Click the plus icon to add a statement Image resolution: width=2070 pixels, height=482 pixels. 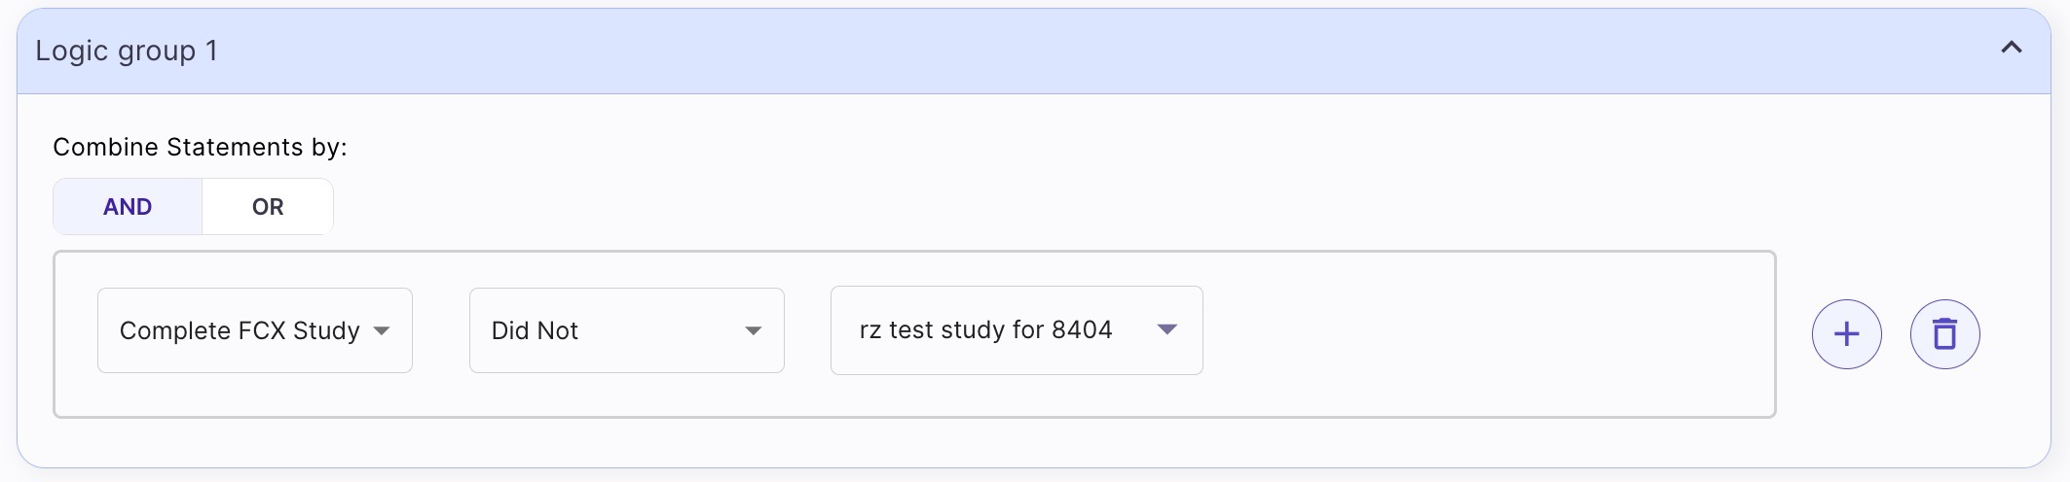click(1846, 334)
